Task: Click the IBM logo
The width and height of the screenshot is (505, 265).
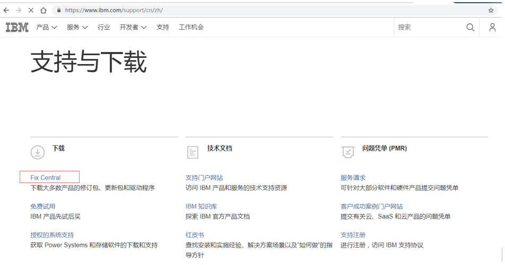Action: pos(17,28)
